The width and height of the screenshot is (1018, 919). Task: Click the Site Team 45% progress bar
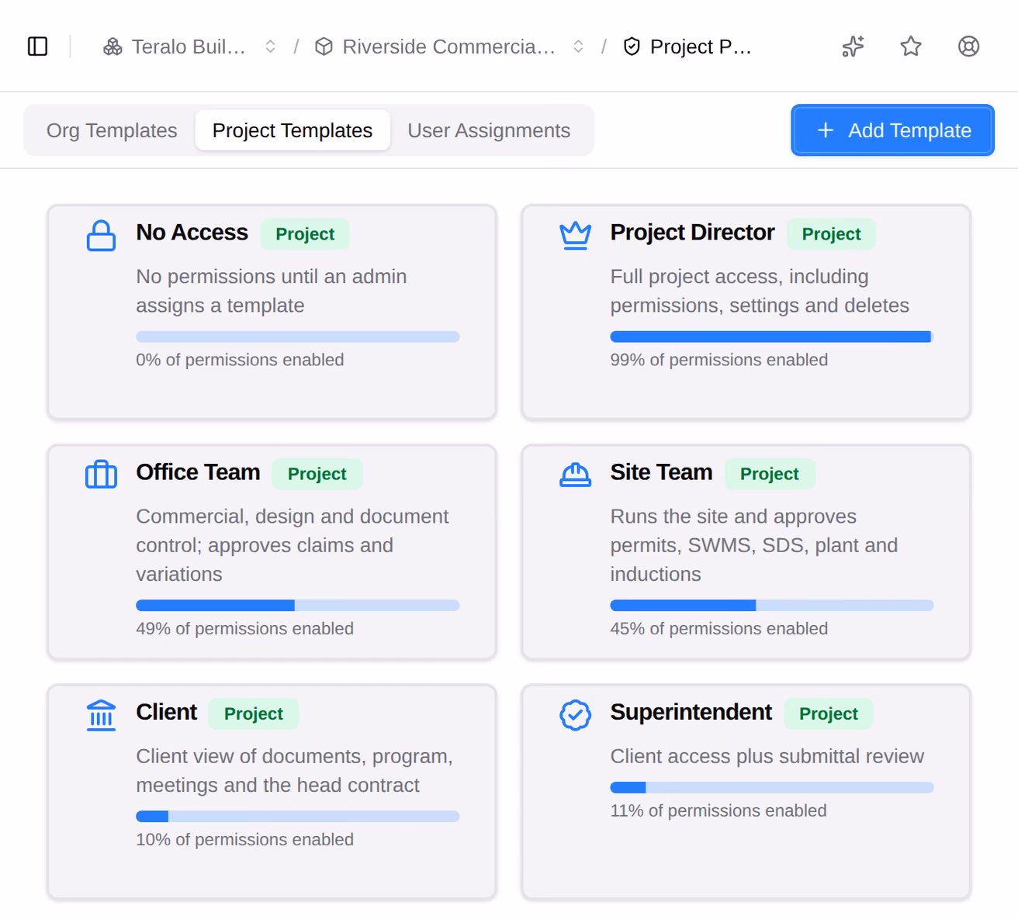click(x=772, y=605)
